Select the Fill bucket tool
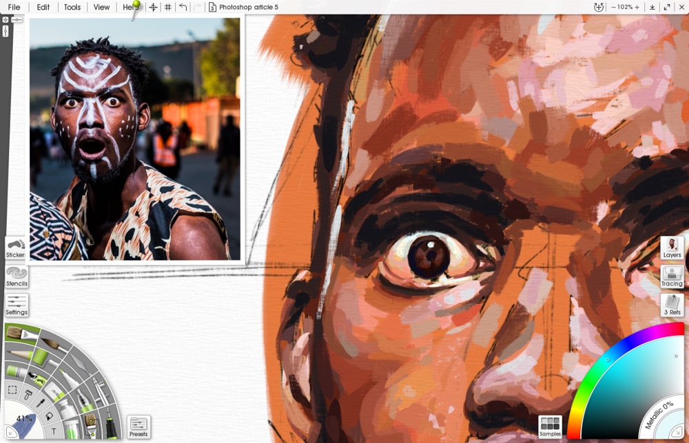This screenshot has height=443, width=689. coord(49,415)
